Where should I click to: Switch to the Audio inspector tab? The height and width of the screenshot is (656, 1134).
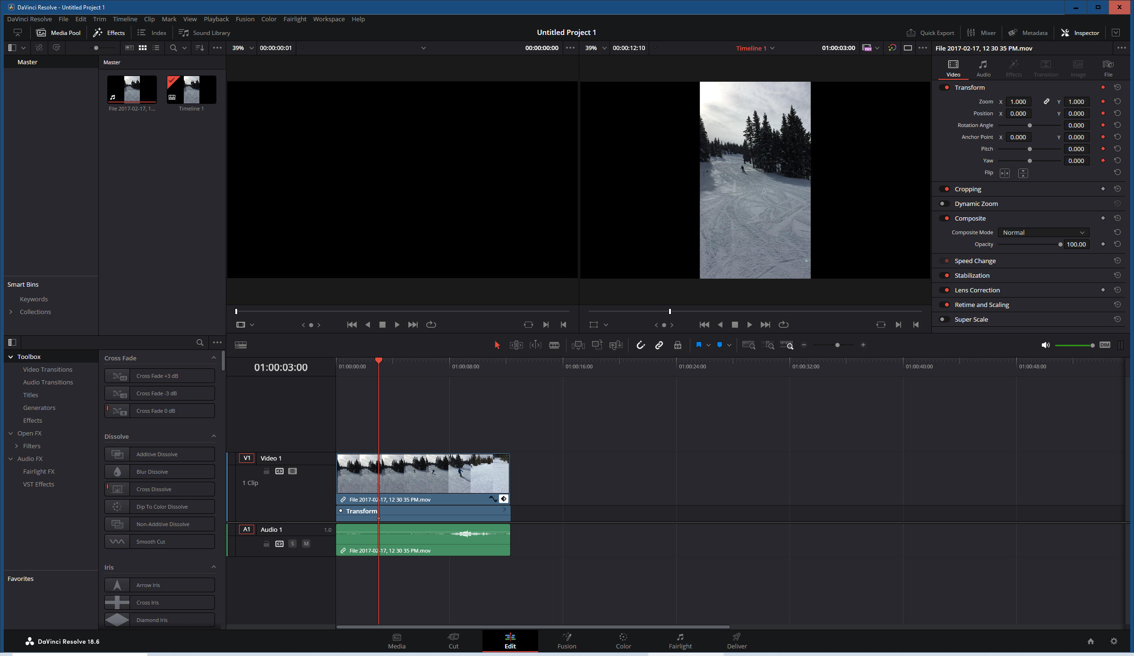click(x=983, y=68)
